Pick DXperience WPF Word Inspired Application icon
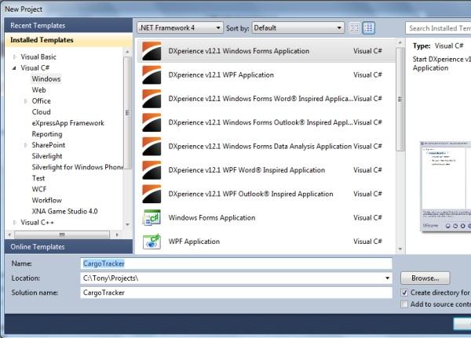The width and height of the screenshot is (471, 338). tap(152, 170)
